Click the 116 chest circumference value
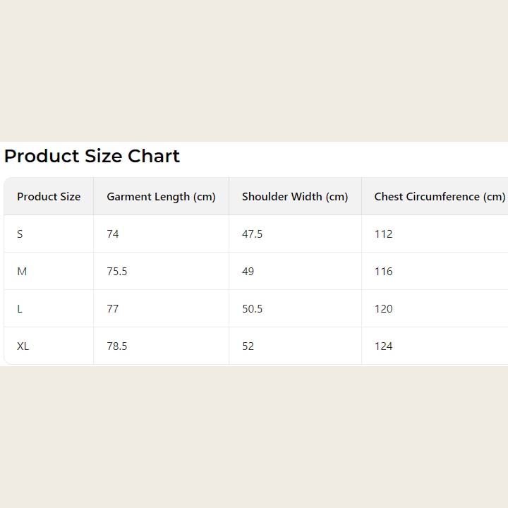 383,272
